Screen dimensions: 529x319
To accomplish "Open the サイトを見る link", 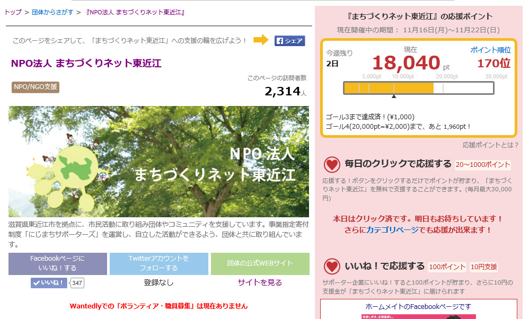I will [x=260, y=282].
